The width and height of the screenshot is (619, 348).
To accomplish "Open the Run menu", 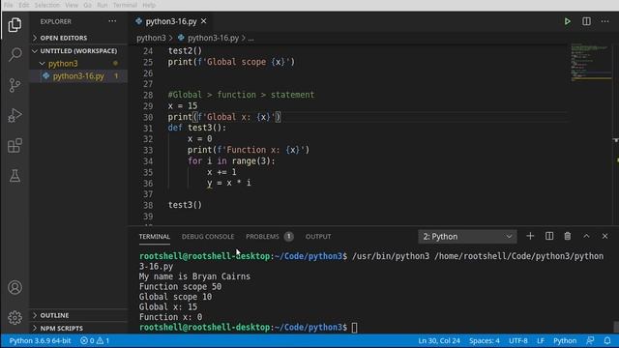I will click(103, 5).
